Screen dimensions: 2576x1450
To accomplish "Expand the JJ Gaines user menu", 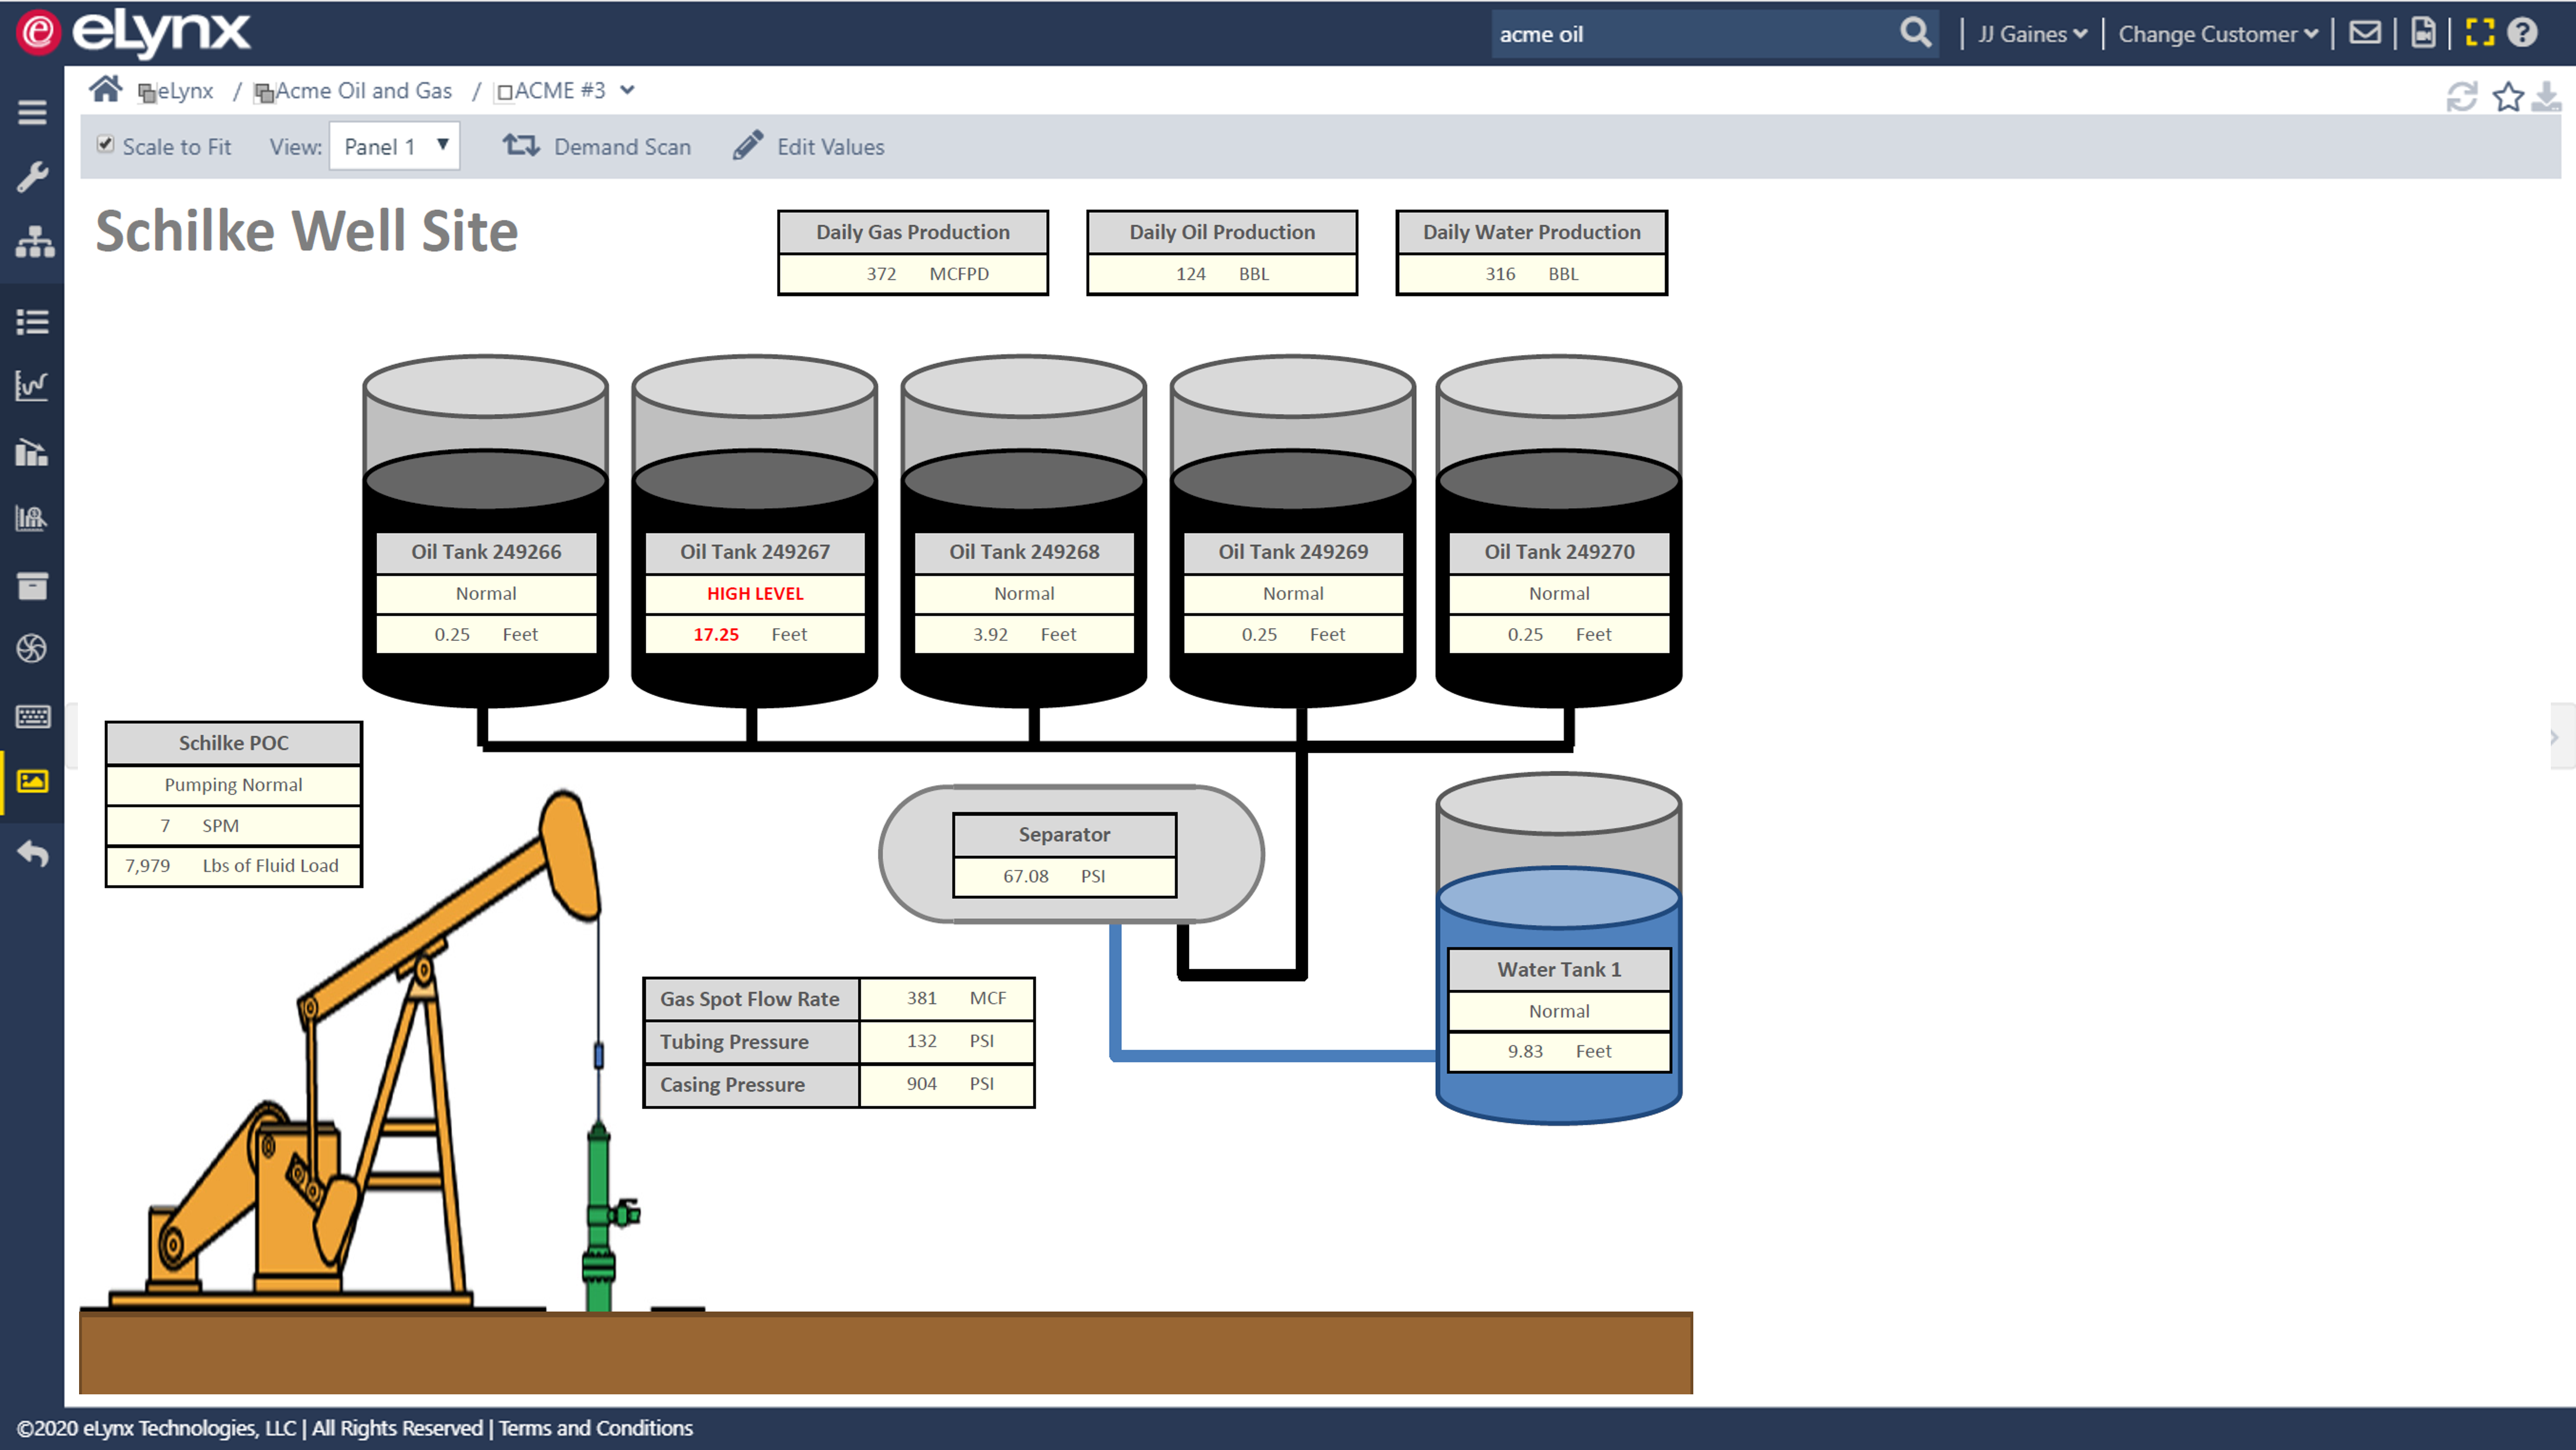I will coord(2032,34).
